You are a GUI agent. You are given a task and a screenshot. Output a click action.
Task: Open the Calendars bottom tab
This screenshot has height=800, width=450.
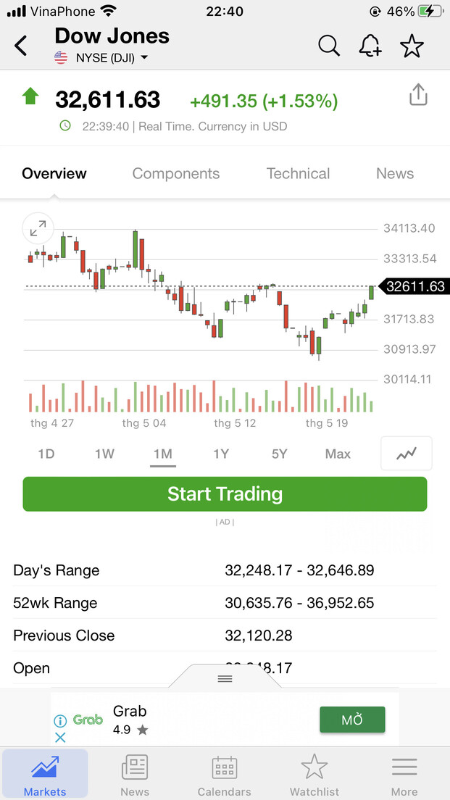[x=225, y=774]
